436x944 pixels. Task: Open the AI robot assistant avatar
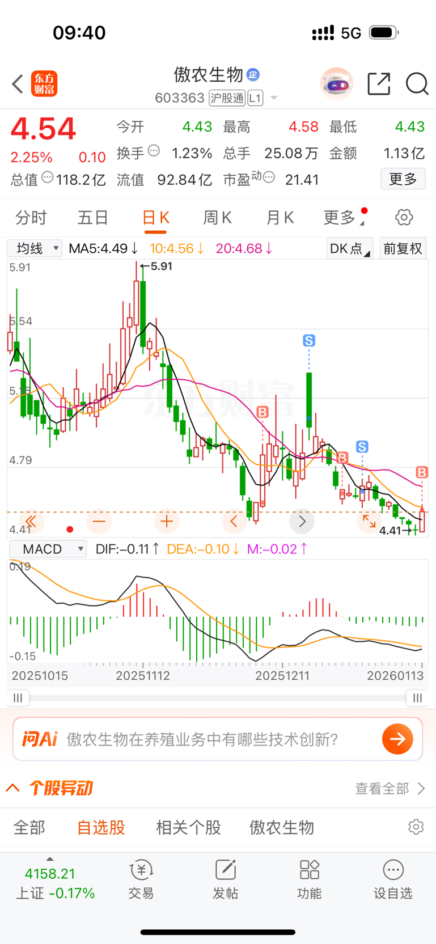[x=337, y=84]
